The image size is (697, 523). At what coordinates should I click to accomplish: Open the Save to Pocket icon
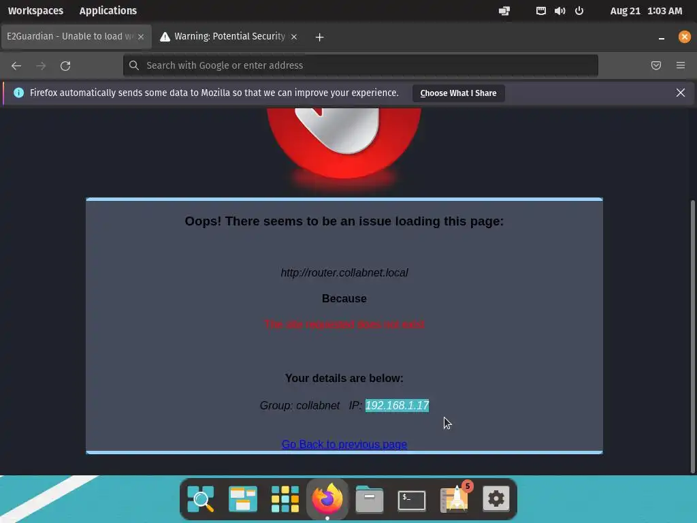click(655, 66)
